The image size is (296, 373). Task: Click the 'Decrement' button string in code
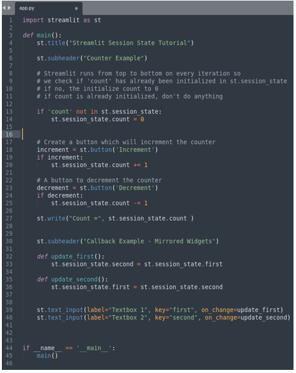135,188
